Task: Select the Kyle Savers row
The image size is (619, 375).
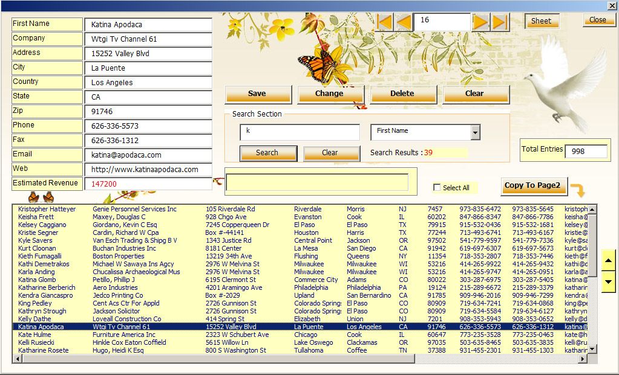Action: [300, 241]
